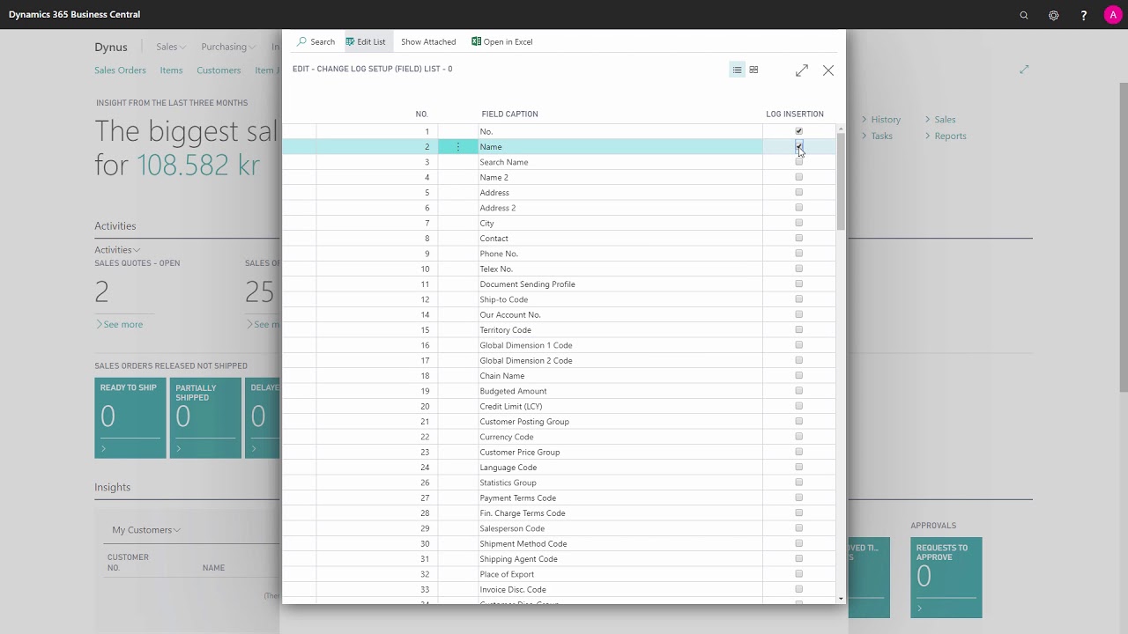Expand the Tasks group

[x=877, y=136]
